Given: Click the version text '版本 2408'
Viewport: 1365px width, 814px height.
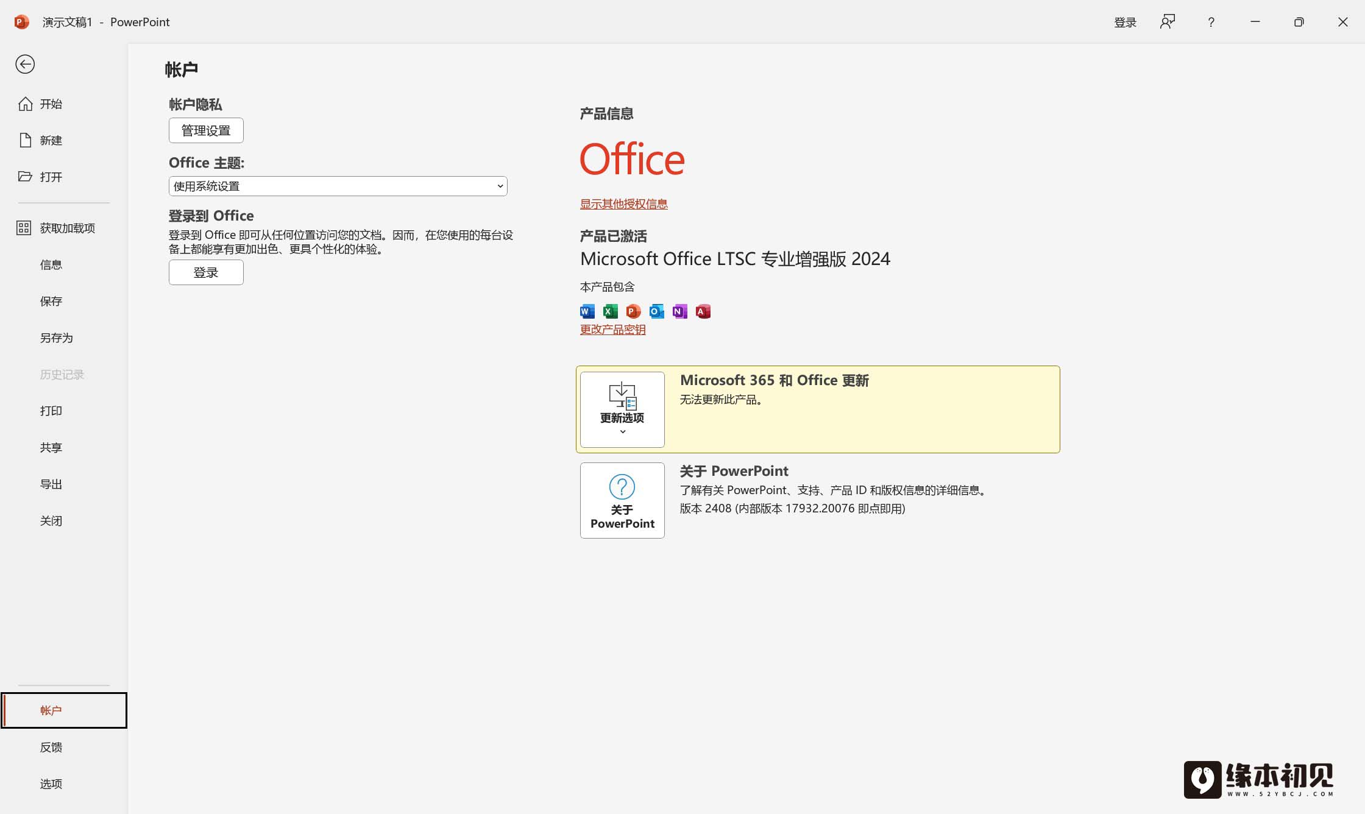Looking at the screenshot, I should coord(706,509).
